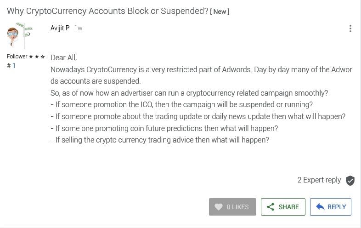
Task: Click the line about coin future predictions
Action: tap(164, 128)
